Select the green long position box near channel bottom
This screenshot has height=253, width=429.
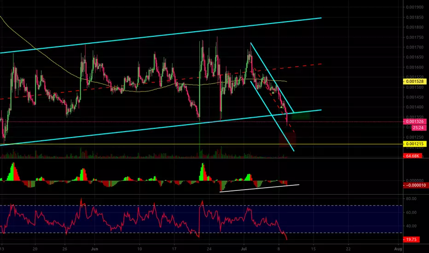(x=301, y=116)
